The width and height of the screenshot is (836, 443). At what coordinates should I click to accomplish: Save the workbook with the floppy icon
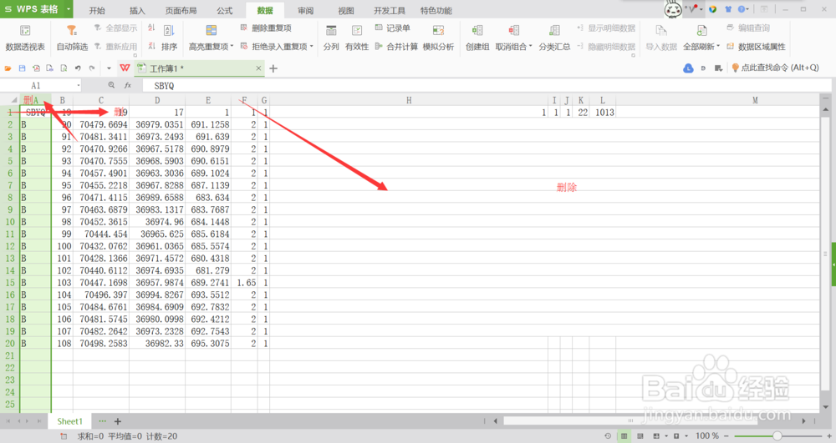click(22, 68)
